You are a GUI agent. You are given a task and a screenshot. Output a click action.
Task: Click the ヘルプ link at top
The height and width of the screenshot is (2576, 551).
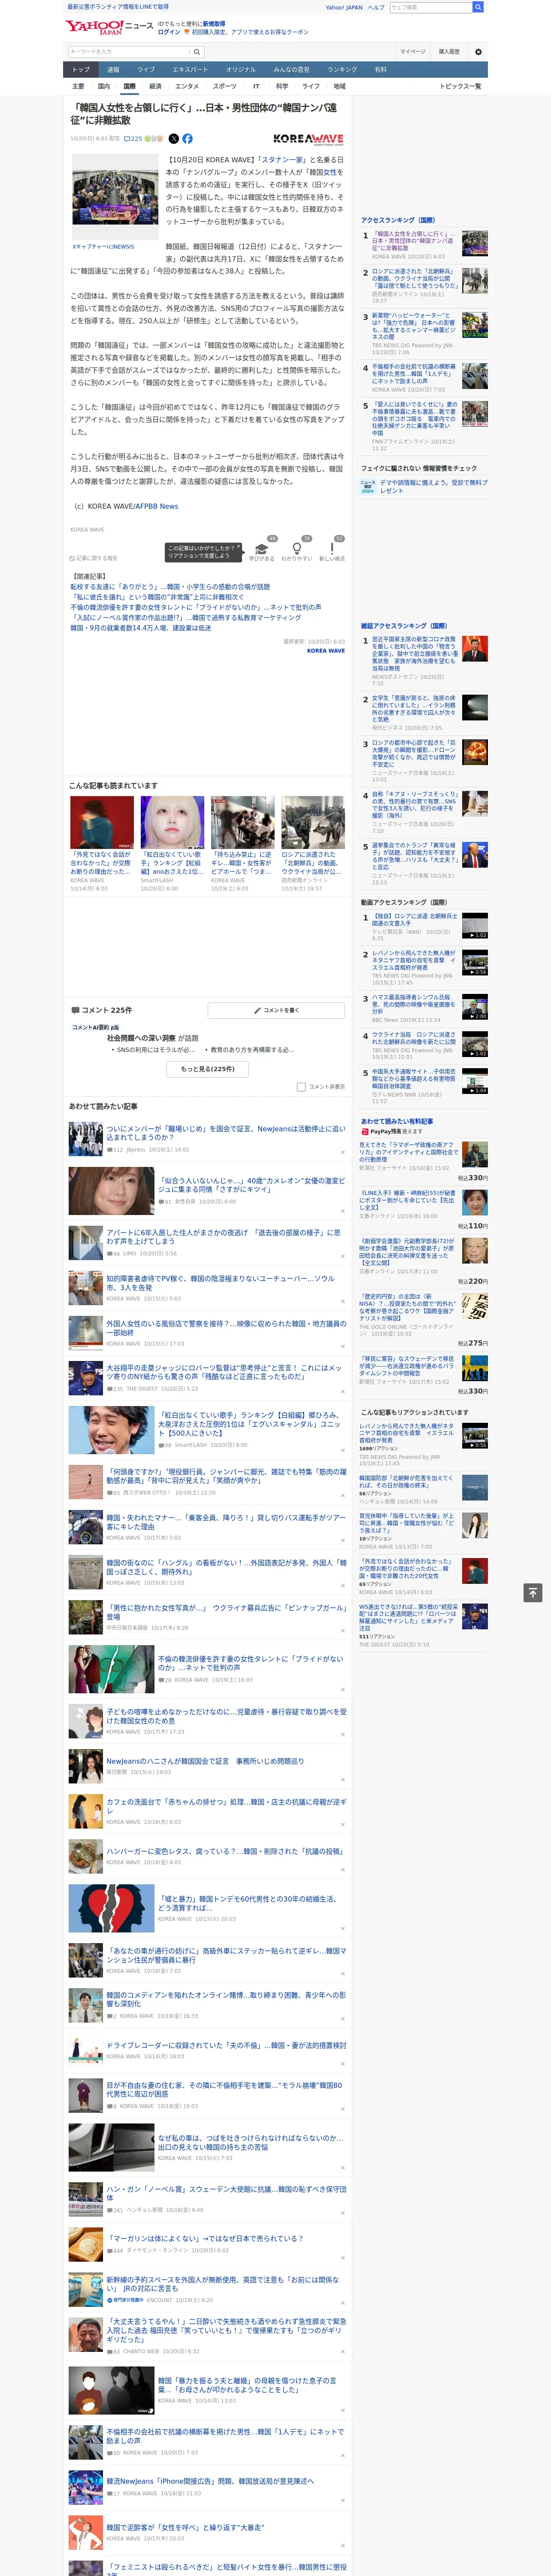(x=376, y=7)
